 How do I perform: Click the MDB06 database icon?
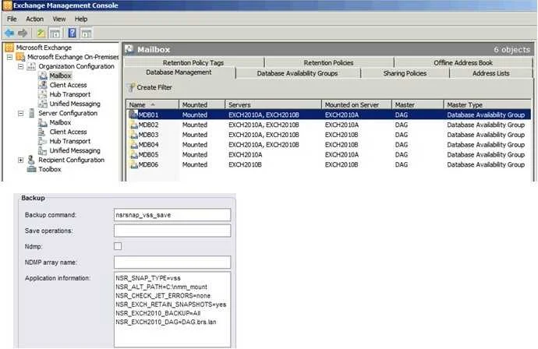(133, 164)
